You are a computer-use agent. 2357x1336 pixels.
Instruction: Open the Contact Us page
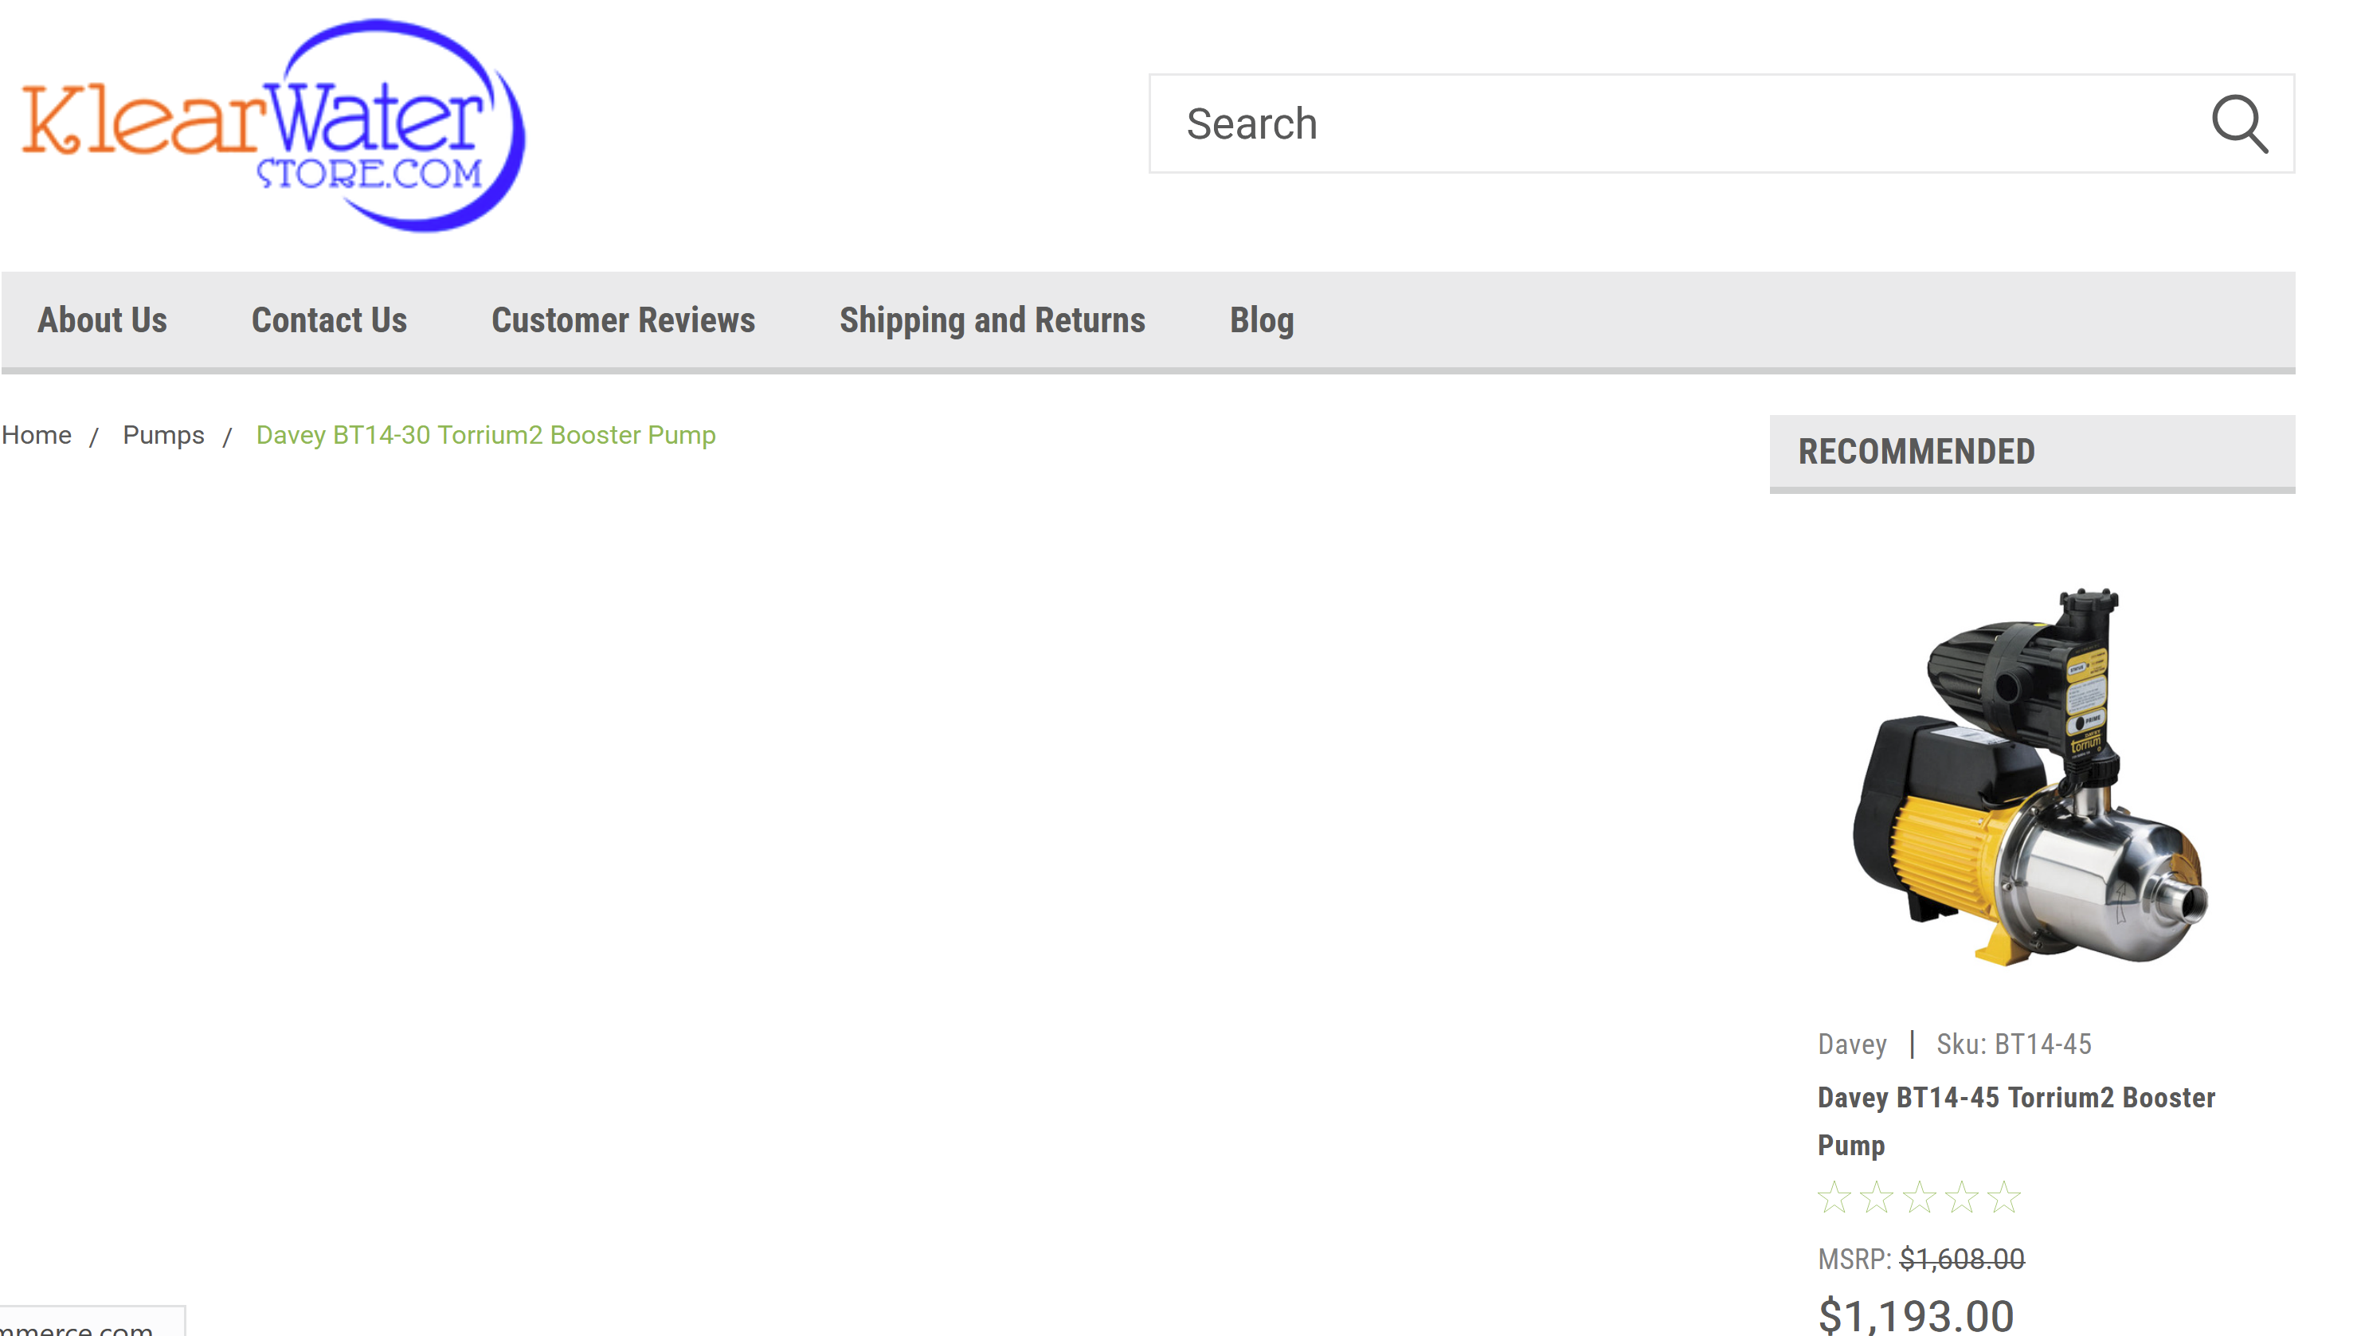coord(328,320)
